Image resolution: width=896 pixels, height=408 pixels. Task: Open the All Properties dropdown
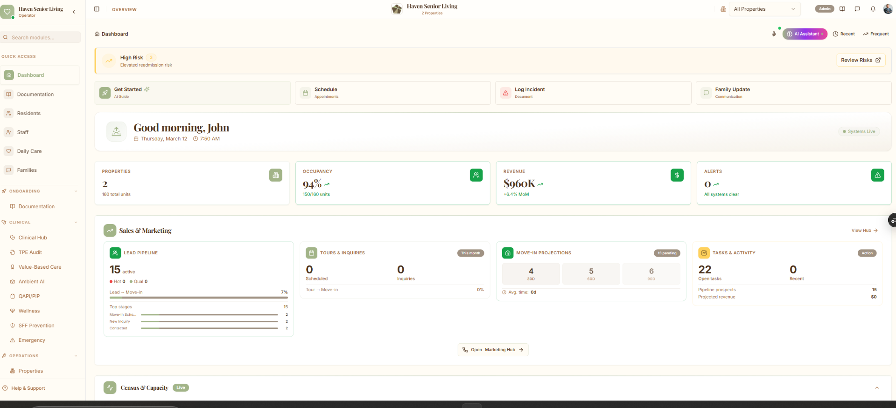[x=764, y=9]
